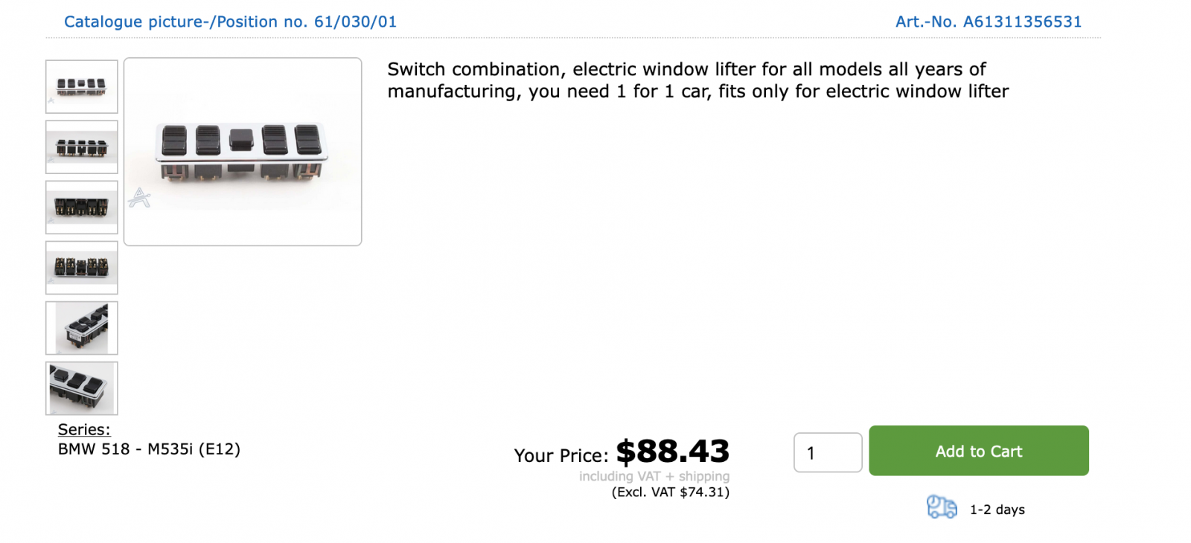Click the Switch combination product description text

(697, 80)
